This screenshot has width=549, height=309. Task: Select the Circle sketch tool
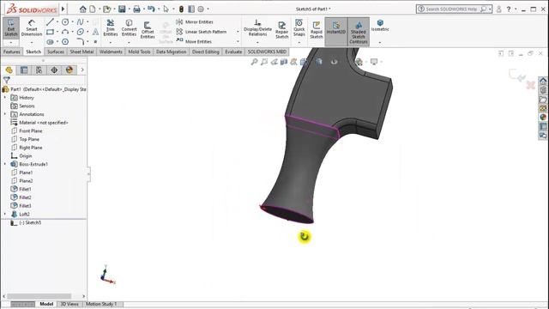(x=65, y=22)
